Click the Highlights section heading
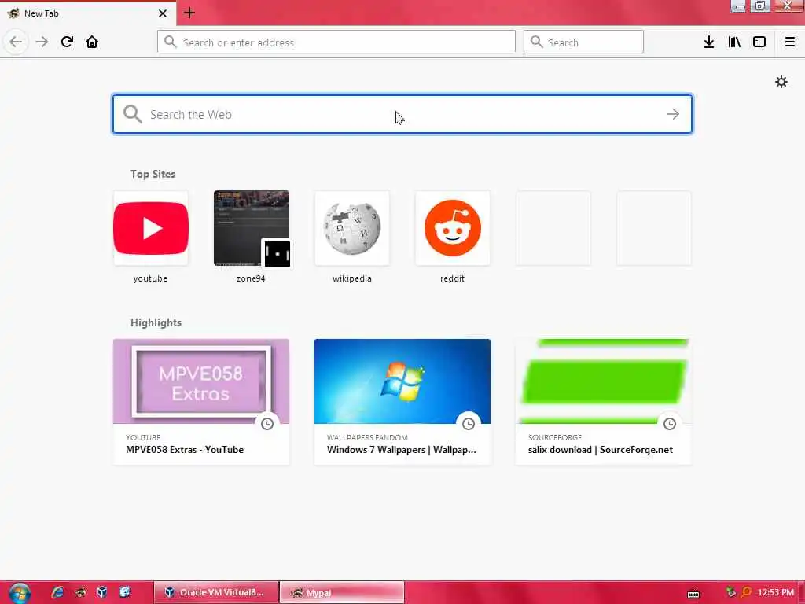 156,322
